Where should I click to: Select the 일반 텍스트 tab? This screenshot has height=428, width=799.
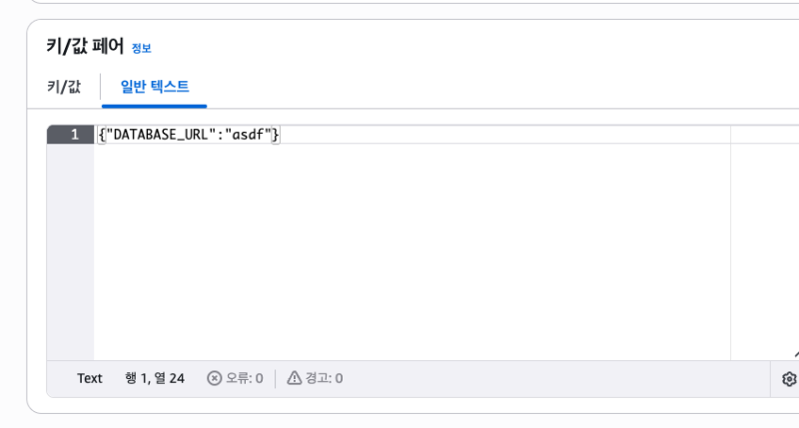[155, 87]
